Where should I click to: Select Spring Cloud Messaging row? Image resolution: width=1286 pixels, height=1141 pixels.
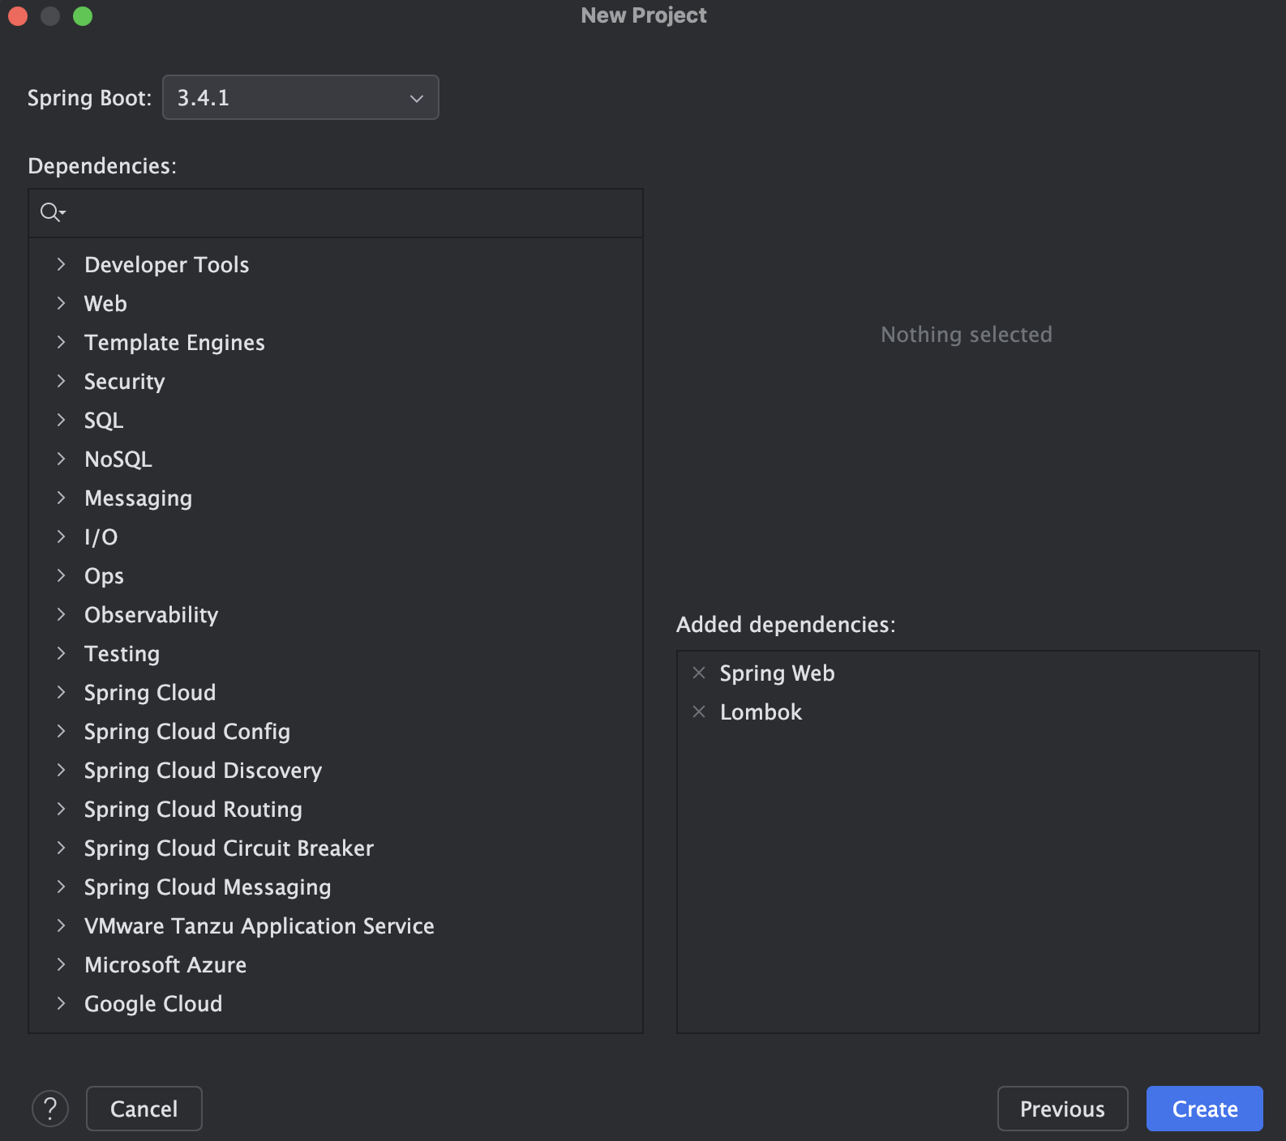pyautogui.click(x=336, y=887)
